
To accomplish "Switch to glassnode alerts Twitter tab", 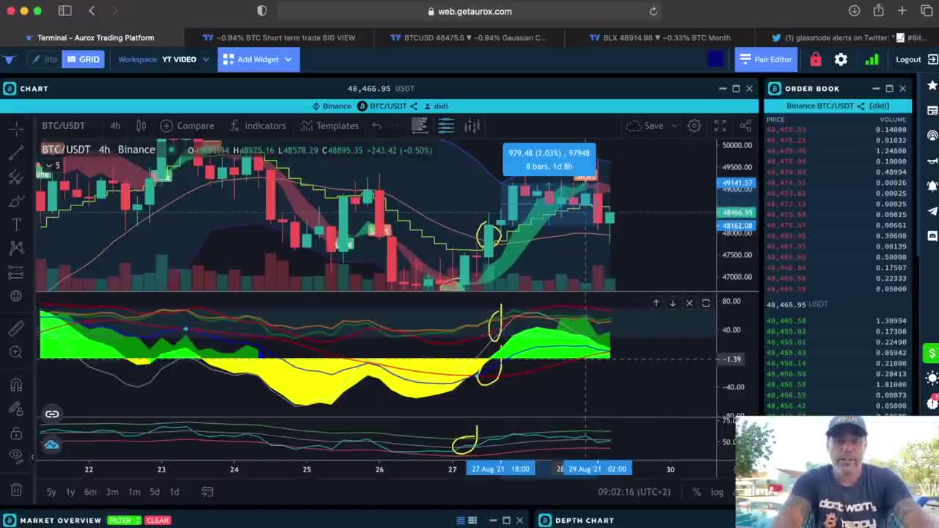I will (849, 37).
